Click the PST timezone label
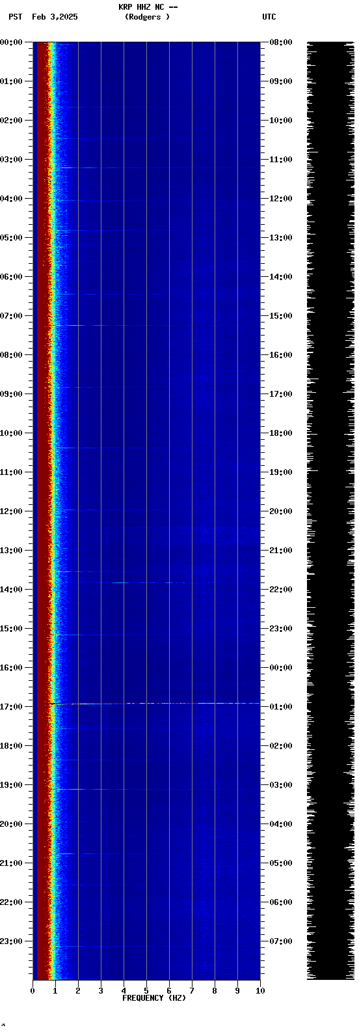This screenshot has width=359, height=1032. click(x=15, y=17)
